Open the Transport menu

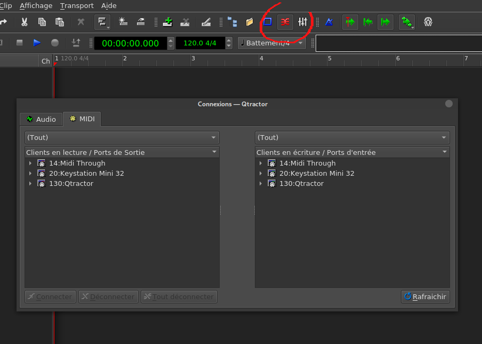tap(76, 5)
